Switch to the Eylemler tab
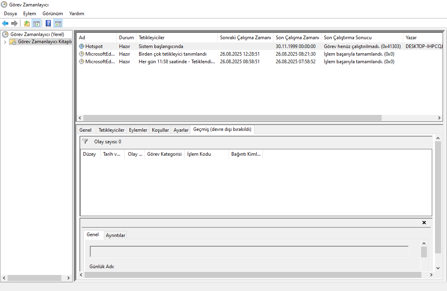 point(138,130)
